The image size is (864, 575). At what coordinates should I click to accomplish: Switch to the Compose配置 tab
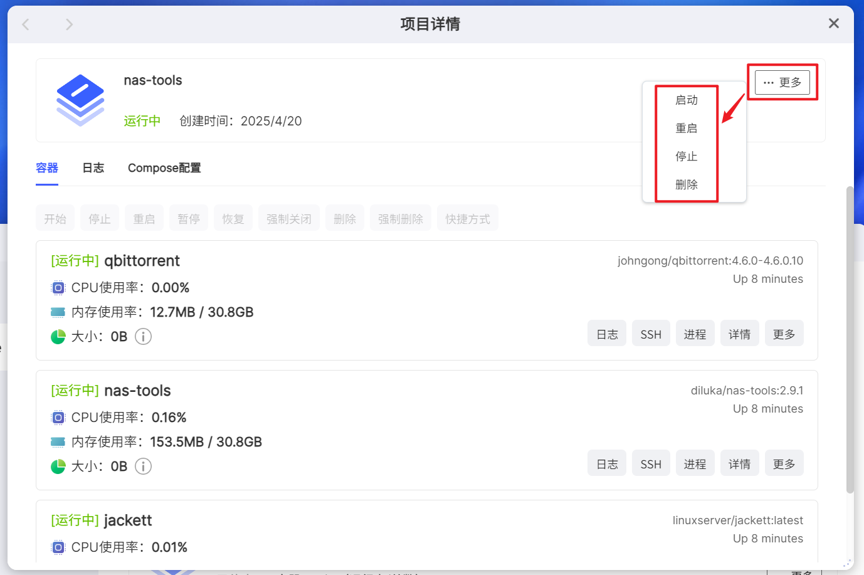[164, 168]
